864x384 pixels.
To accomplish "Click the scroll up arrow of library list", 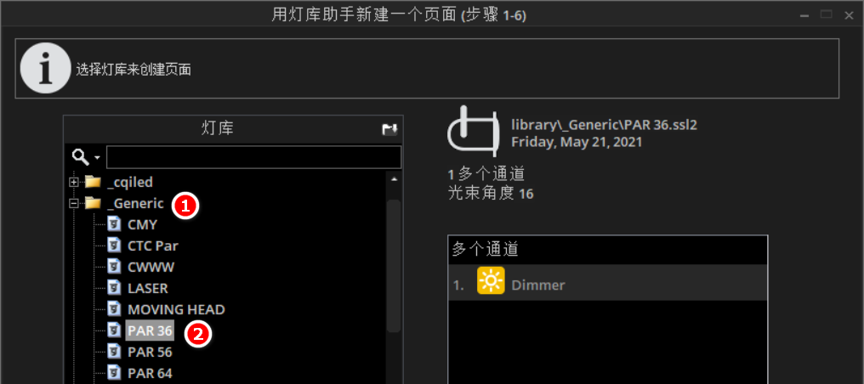I will click(394, 179).
